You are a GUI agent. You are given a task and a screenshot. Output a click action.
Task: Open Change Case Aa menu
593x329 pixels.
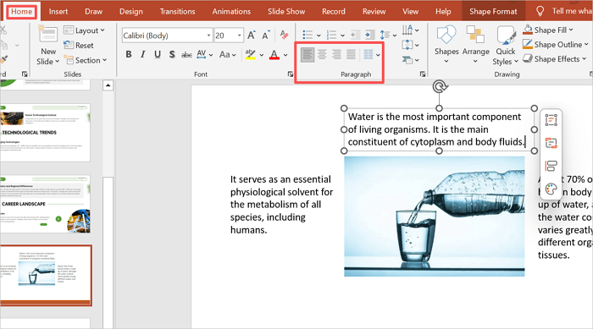227,55
